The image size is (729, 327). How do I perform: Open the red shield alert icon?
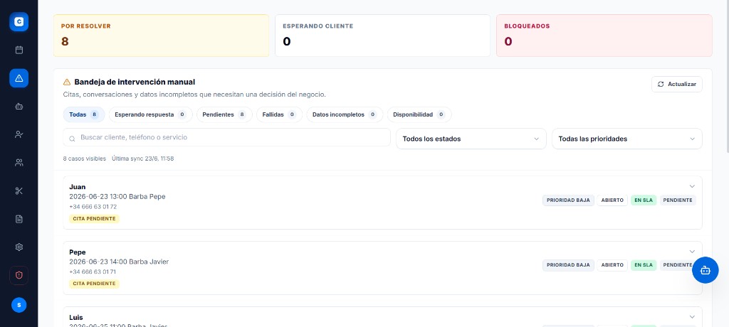point(19,275)
